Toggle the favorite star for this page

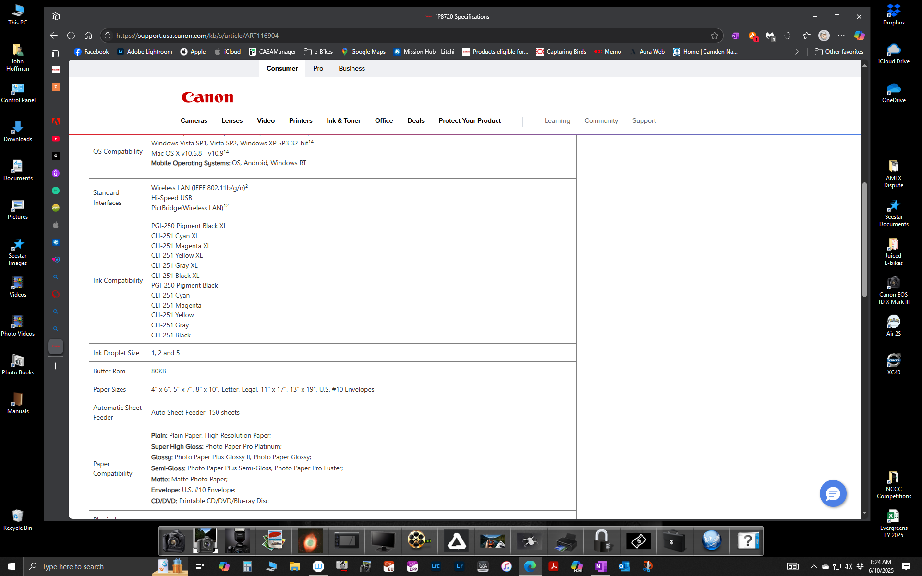[x=714, y=36]
